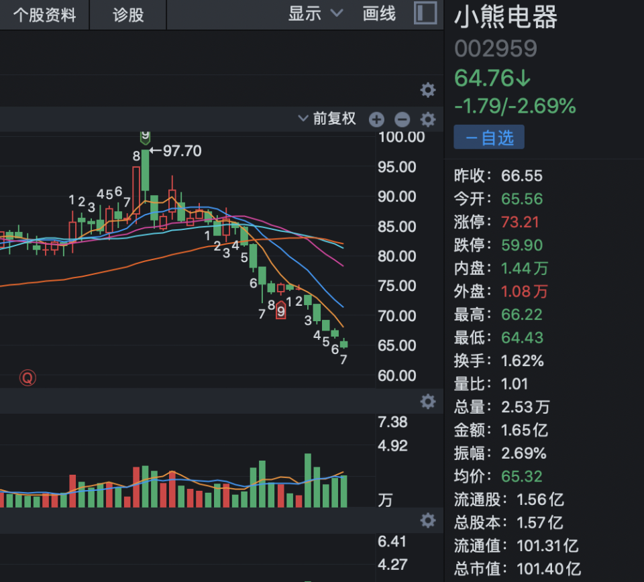Open the volume chart gear settings

(428, 401)
